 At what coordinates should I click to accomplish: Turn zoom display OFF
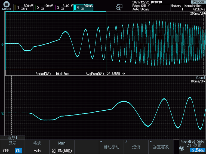pos(6,150)
